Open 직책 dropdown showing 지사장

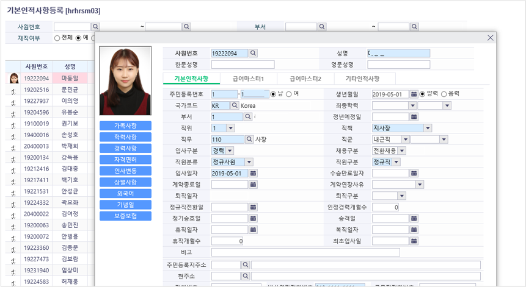(428, 128)
